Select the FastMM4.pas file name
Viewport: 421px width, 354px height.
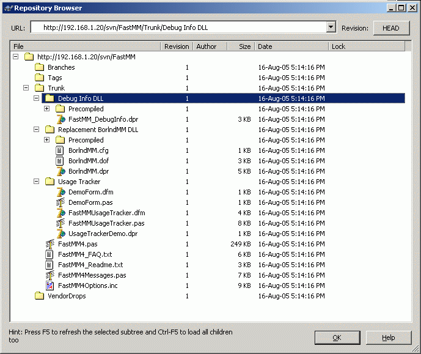click(78, 244)
